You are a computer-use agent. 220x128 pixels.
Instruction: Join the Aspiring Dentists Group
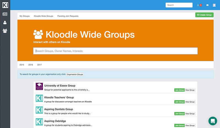[x=180, y=113]
